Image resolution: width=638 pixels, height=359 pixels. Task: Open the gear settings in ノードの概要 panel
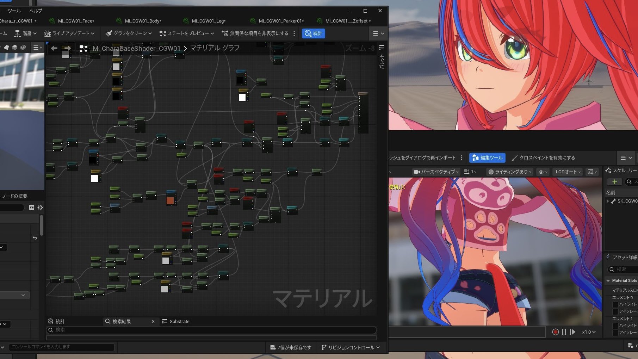coord(40,208)
